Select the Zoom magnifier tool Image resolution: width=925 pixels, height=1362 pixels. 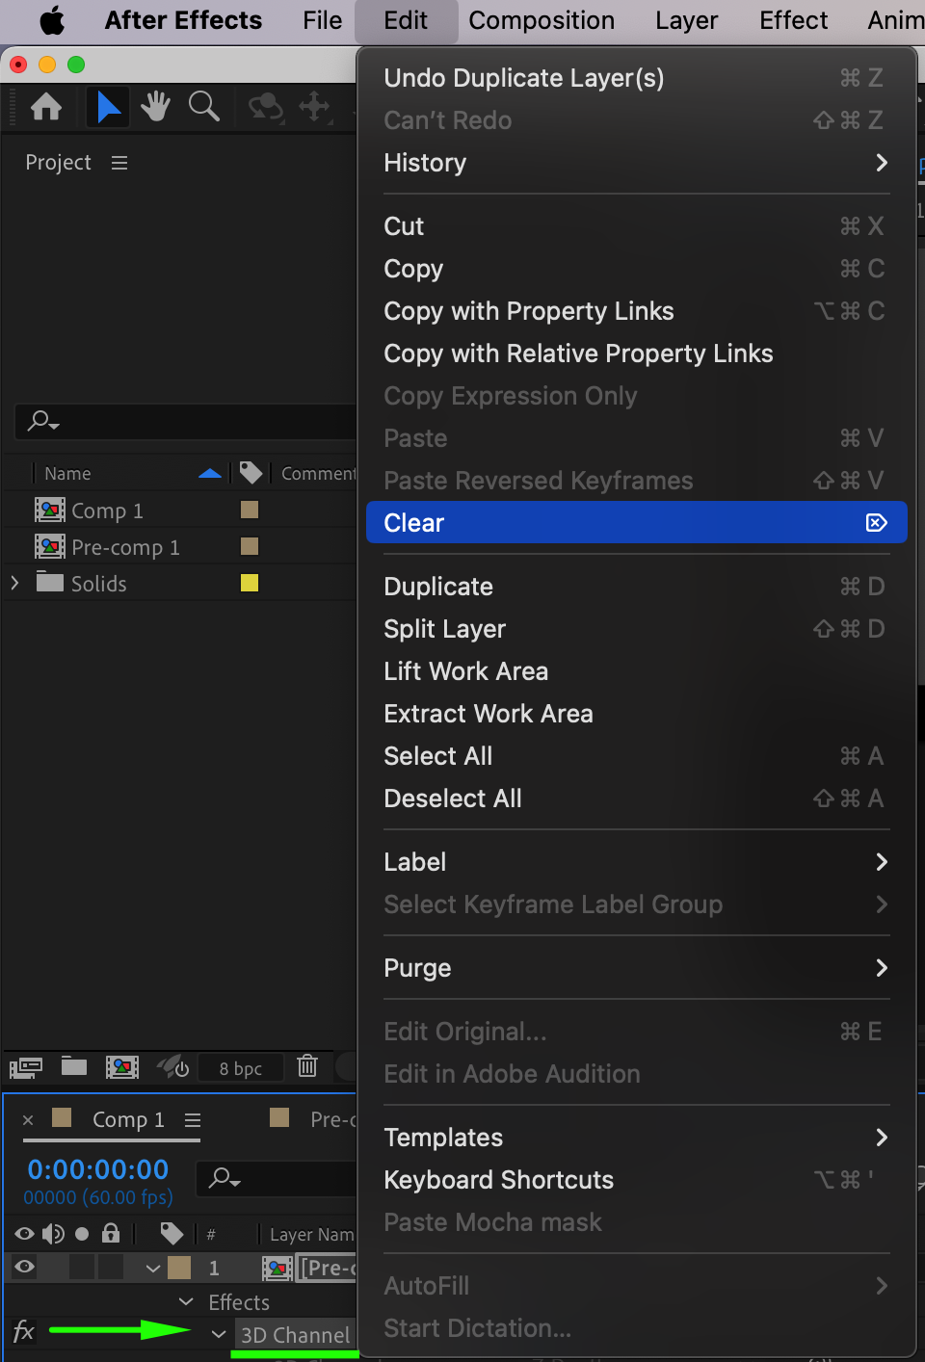204,106
